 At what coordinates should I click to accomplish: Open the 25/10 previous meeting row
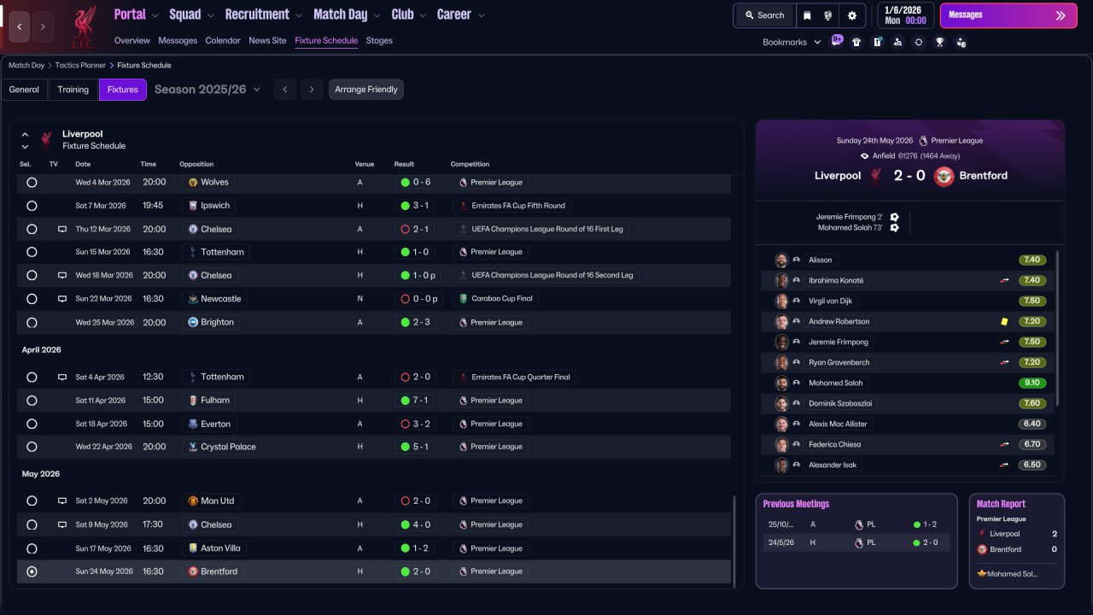tap(856, 524)
